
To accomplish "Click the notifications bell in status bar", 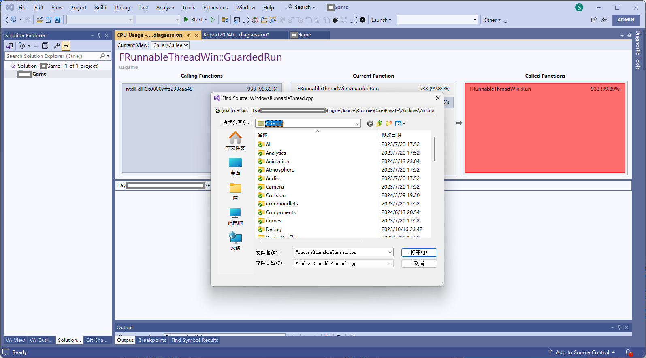I will pos(628,352).
